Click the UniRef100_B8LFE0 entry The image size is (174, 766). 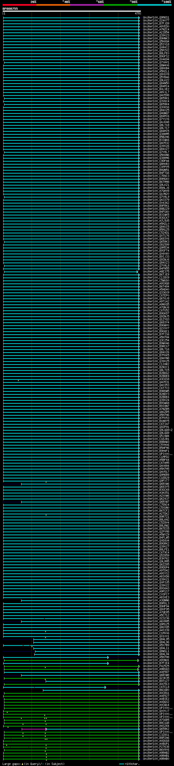point(156,53)
